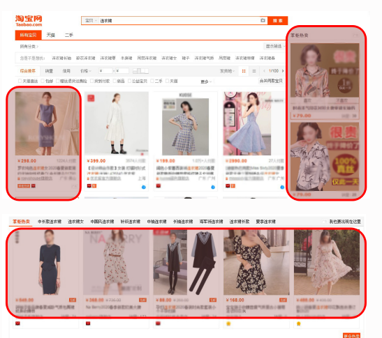Click the 裙子 suggestion link
This screenshot has width=382, height=338.
click(x=185, y=58)
